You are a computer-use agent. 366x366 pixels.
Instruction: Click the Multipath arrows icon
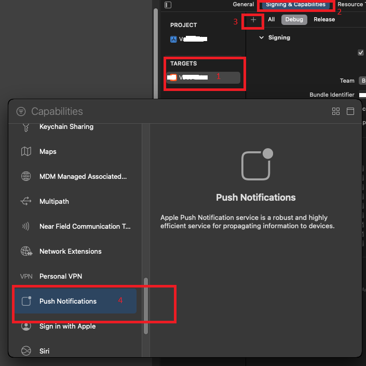(26, 201)
